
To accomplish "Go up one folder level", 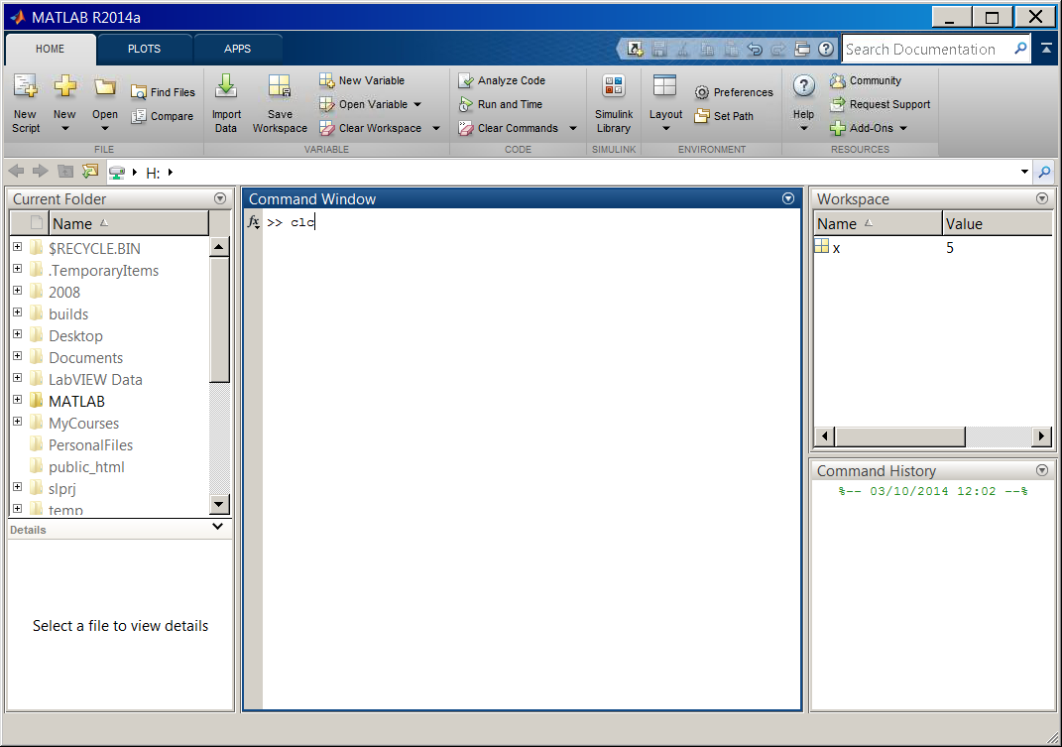I will (x=65, y=172).
